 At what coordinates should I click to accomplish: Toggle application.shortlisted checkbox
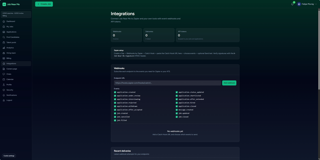point(177,96)
